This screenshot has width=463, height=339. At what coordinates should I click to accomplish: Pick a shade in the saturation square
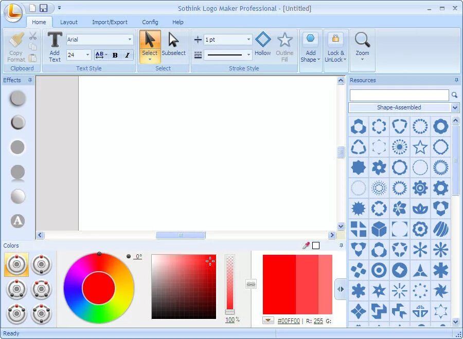tap(184, 287)
